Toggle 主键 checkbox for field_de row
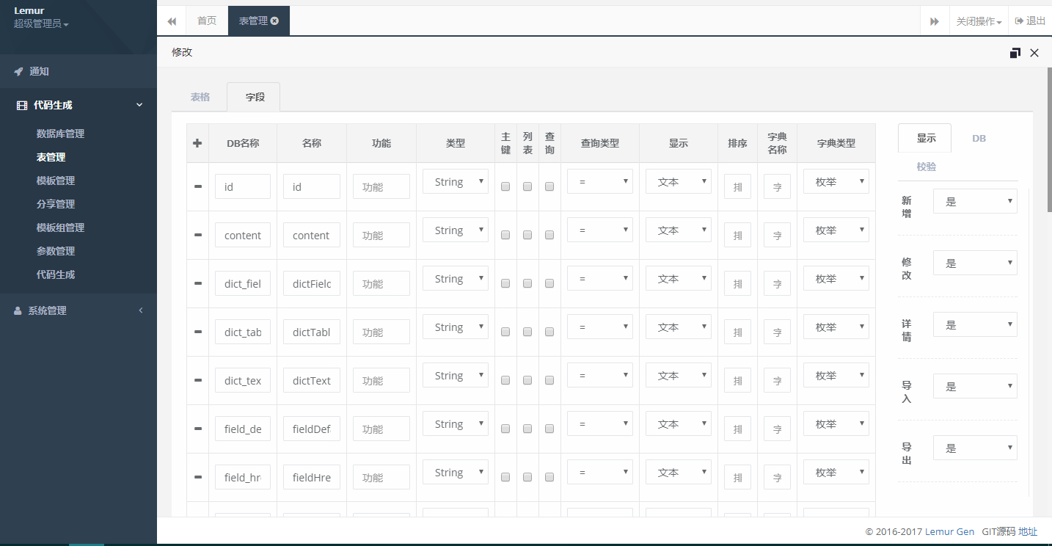Viewport: 1052px width, 546px height. point(505,429)
